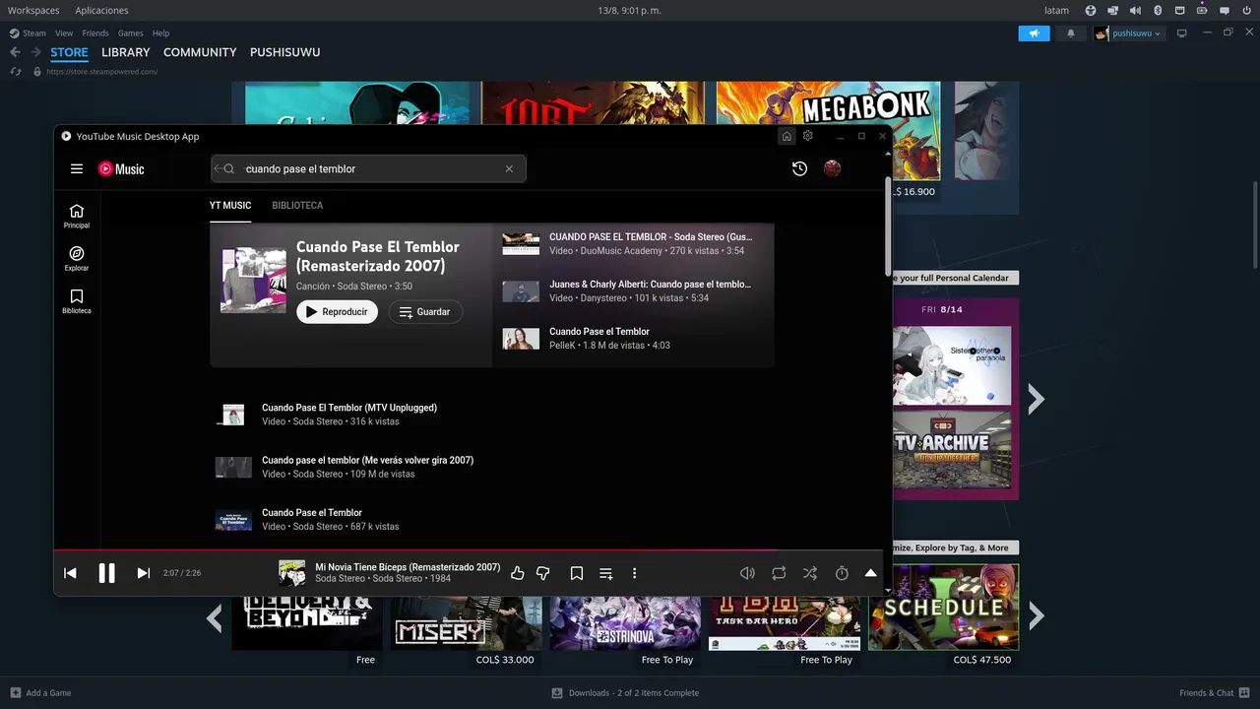Image resolution: width=1260 pixels, height=709 pixels.
Task: Open YouTube Music Desktop App settings gear
Action: point(808,136)
